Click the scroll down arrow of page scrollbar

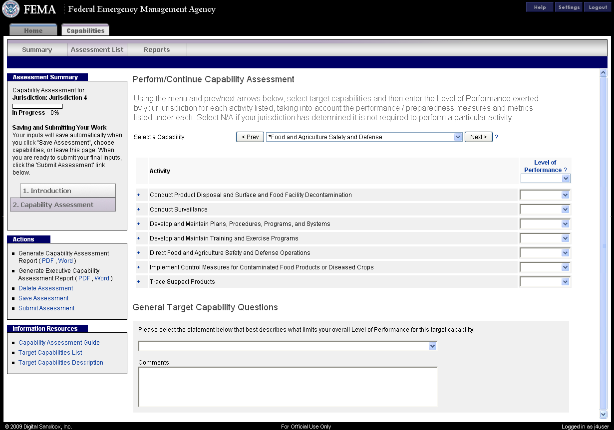(x=603, y=415)
